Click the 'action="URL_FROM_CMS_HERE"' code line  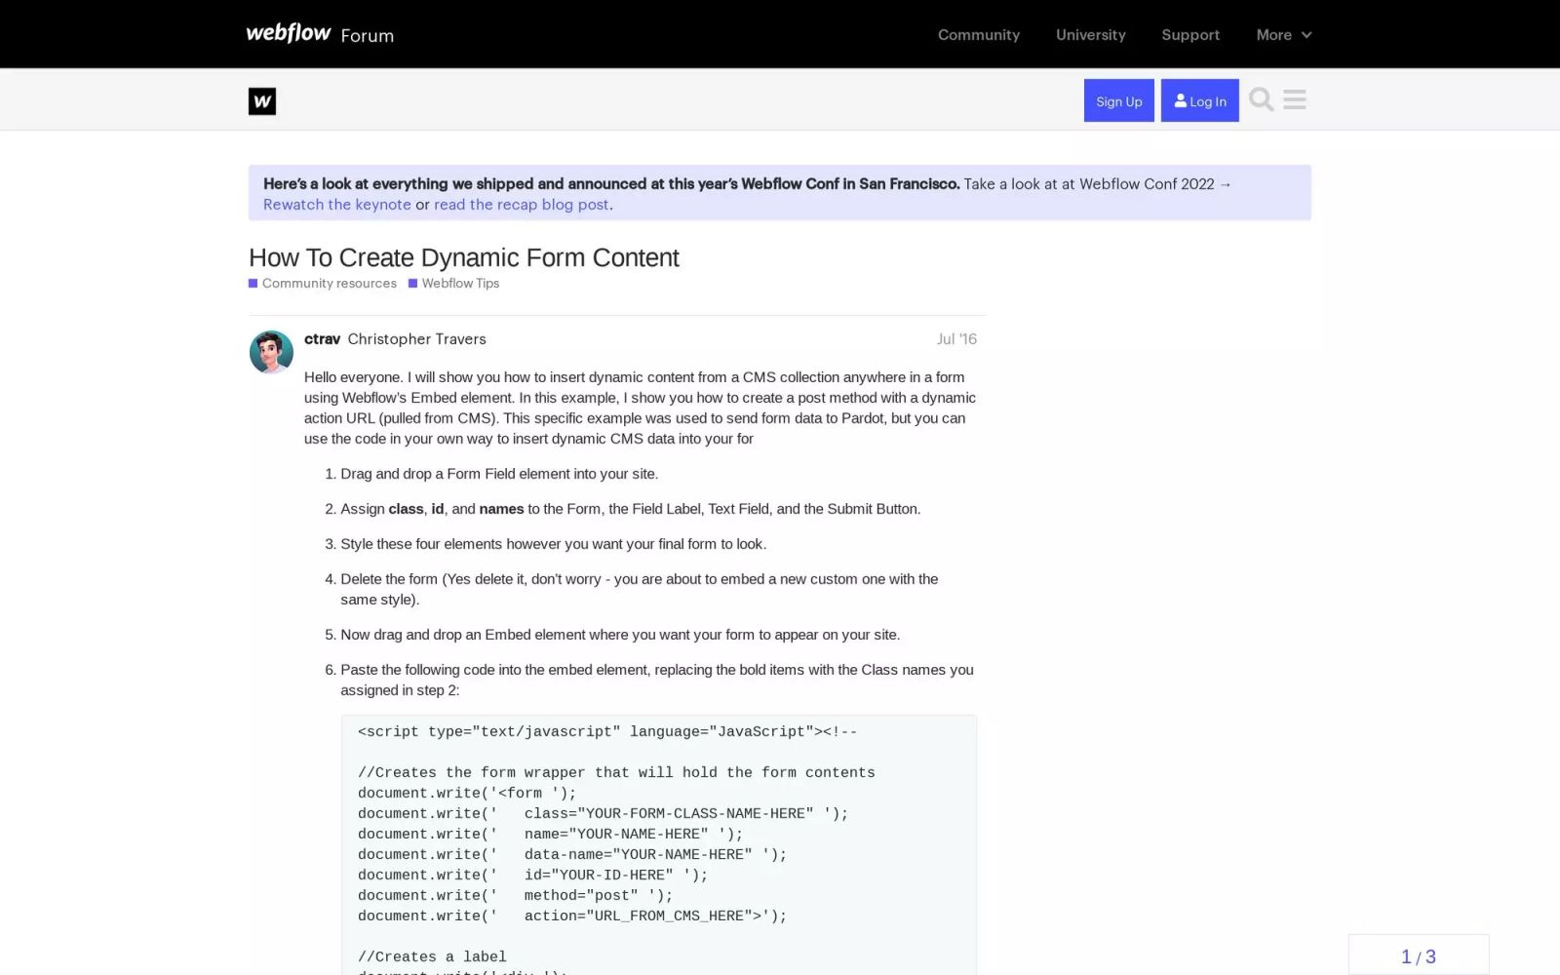pyautogui.click(x=572, y=916)
